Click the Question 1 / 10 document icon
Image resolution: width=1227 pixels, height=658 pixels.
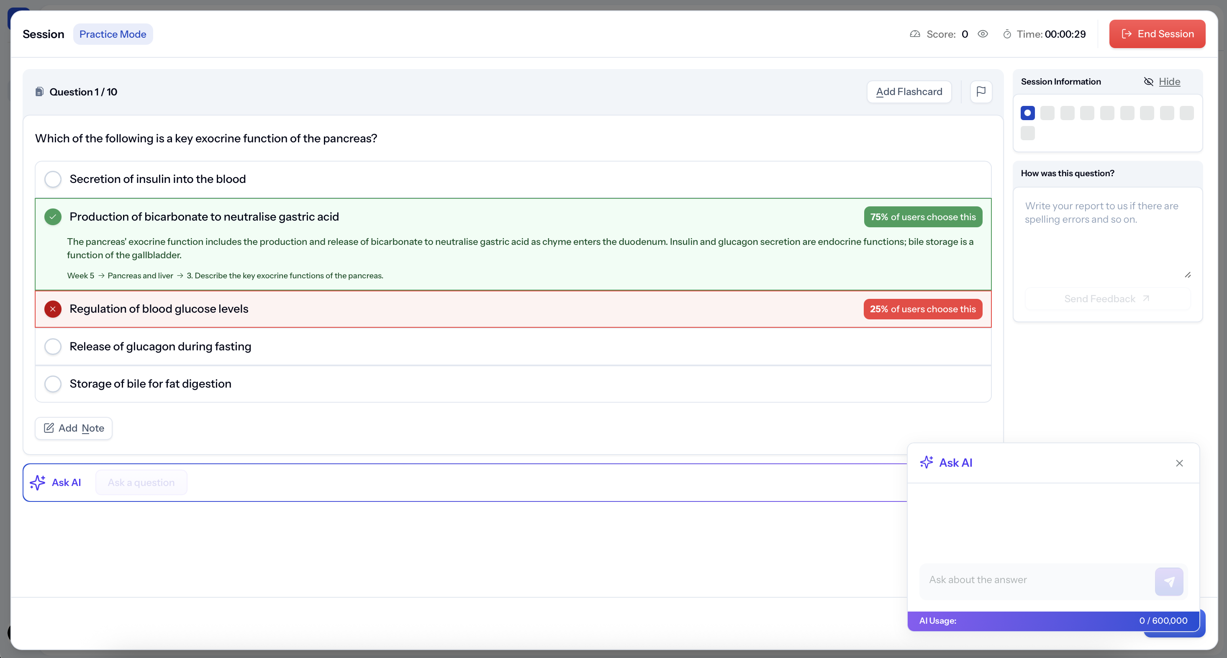click(39, 92)
